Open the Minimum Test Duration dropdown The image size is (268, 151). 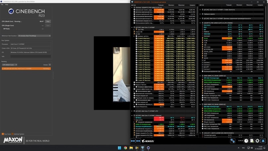(x=34, y=36)
